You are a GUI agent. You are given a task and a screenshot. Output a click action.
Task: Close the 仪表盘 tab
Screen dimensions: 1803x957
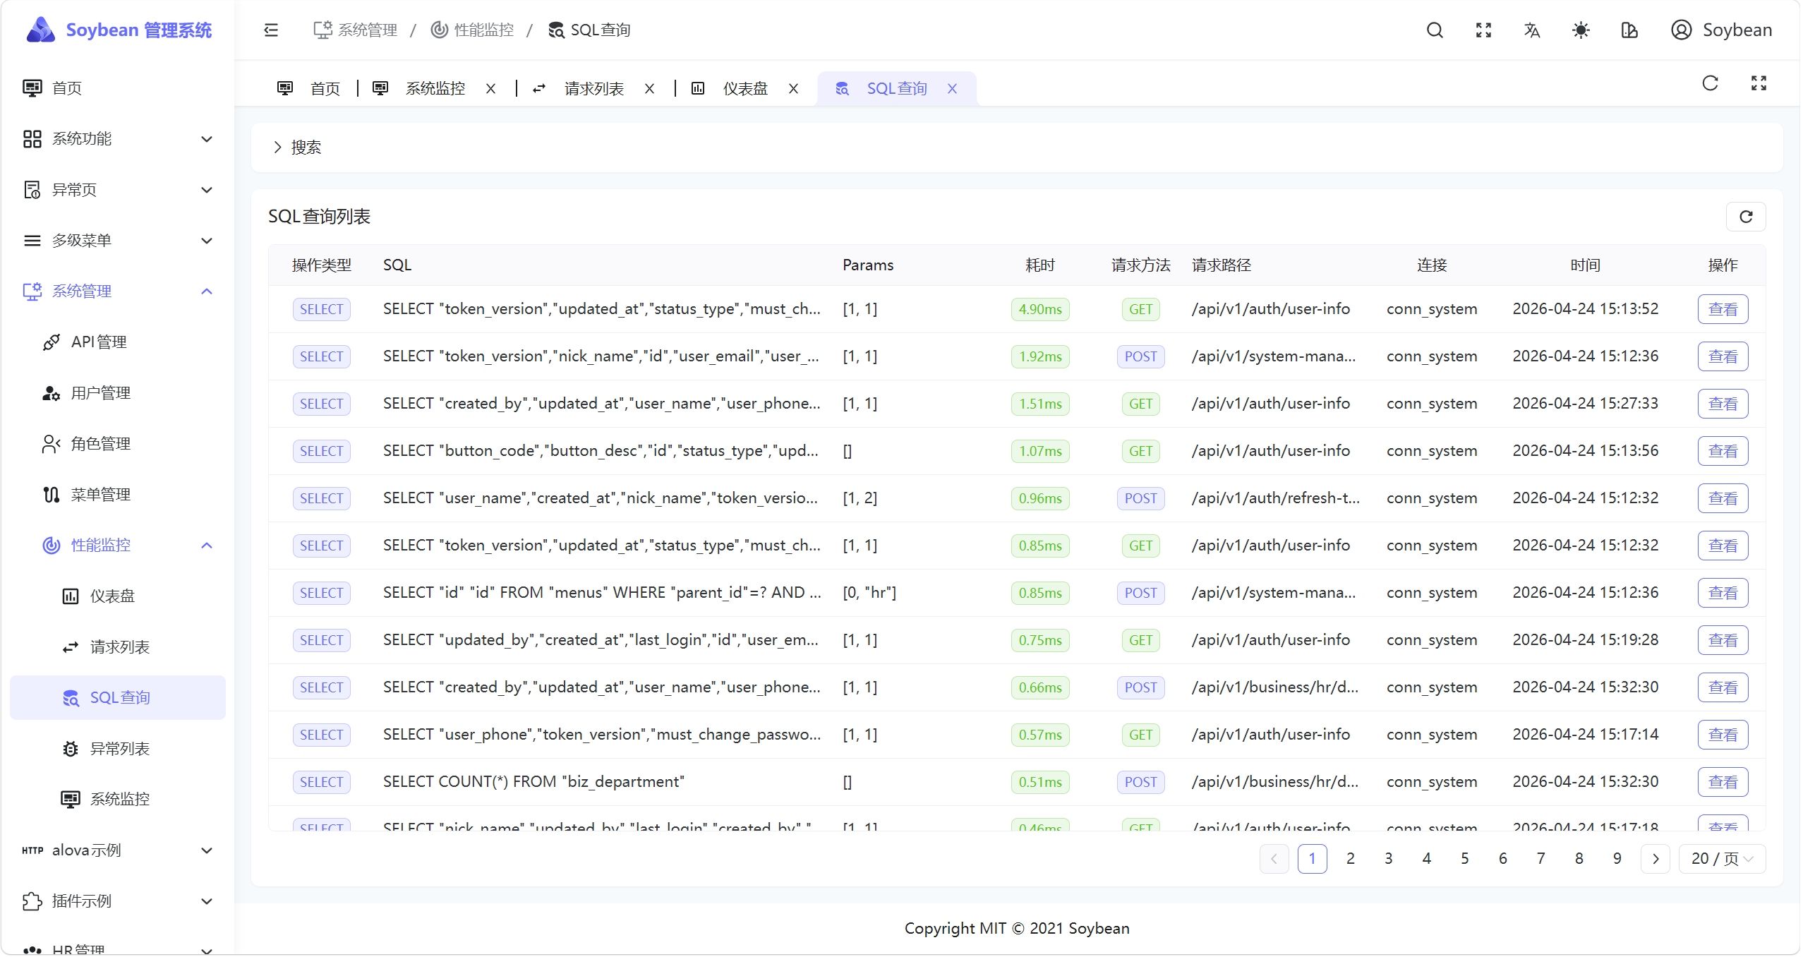[x=793, y=89]
